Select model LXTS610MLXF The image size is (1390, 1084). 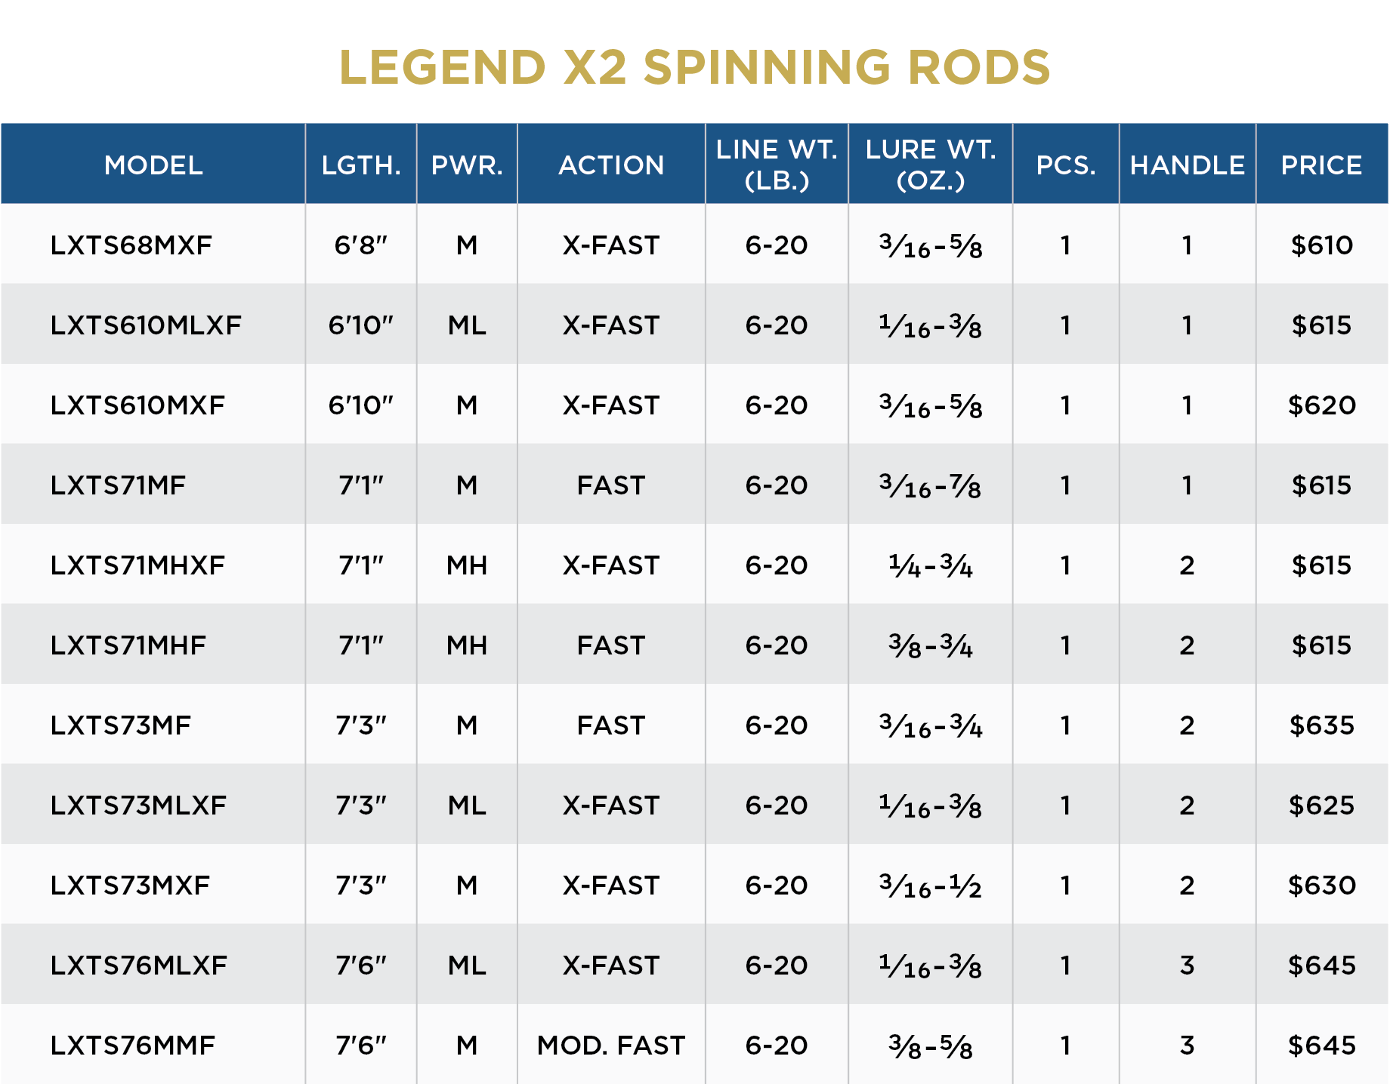(146, 325)
